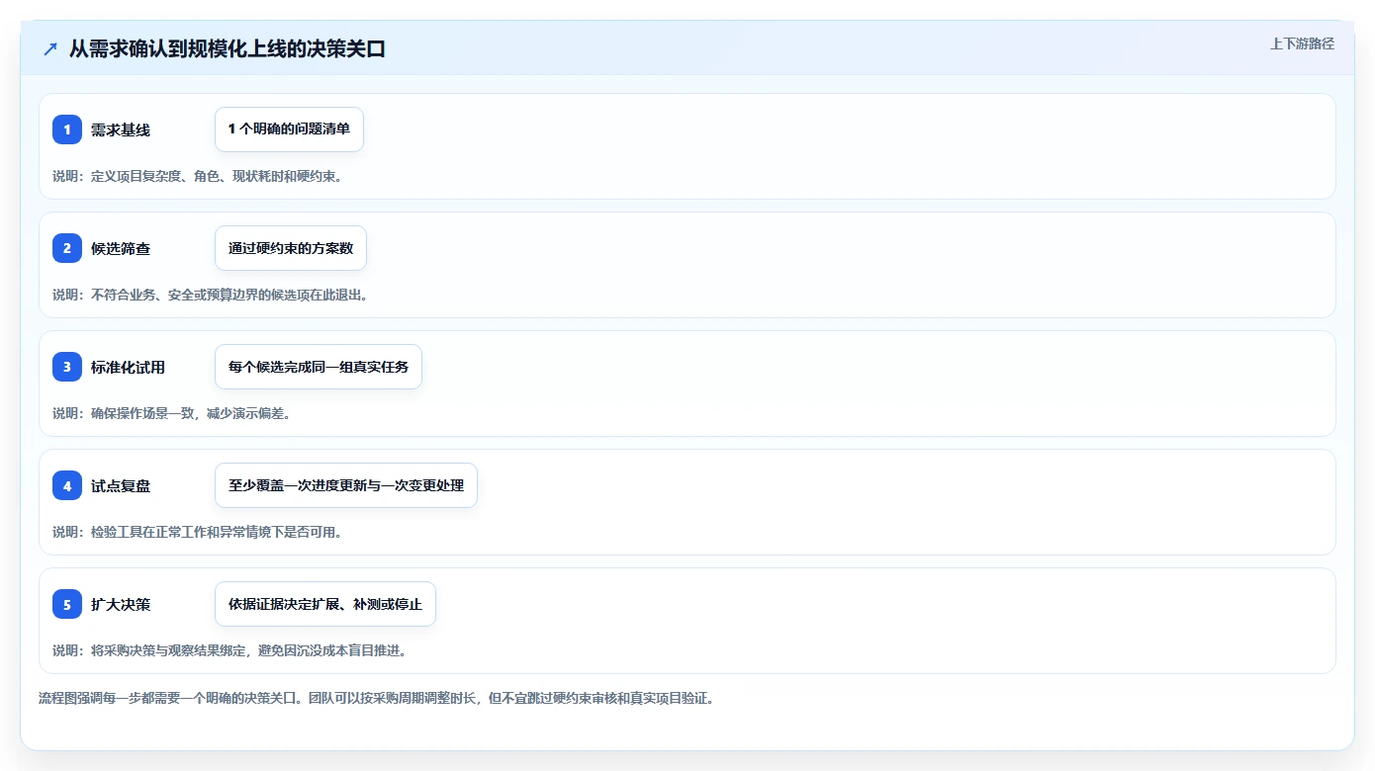Select the 通过硬约束的方案数 chip
The height and width of the screenshot is (771, 1375).
291,248
